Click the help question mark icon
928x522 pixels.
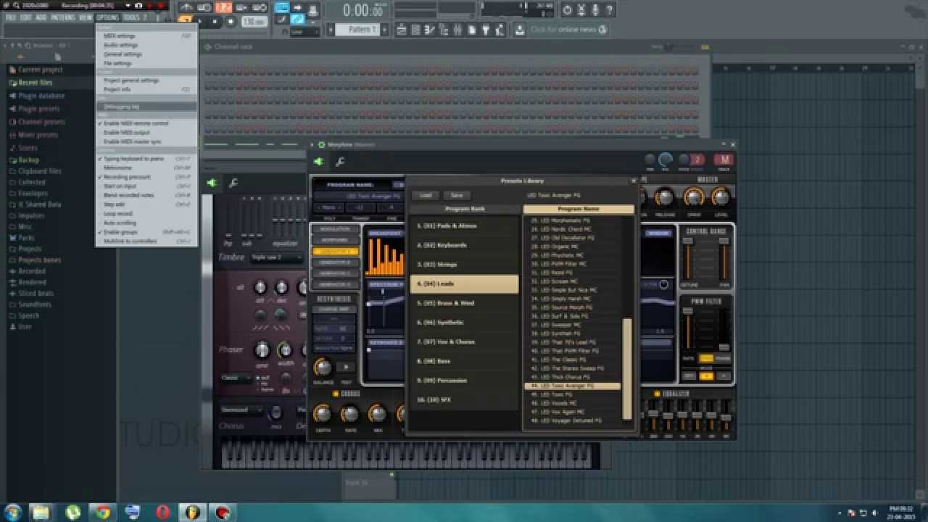pos(610,10)
